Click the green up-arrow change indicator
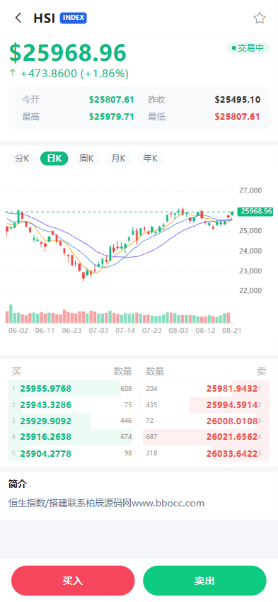The image size is (278, 602). (12, 73)
